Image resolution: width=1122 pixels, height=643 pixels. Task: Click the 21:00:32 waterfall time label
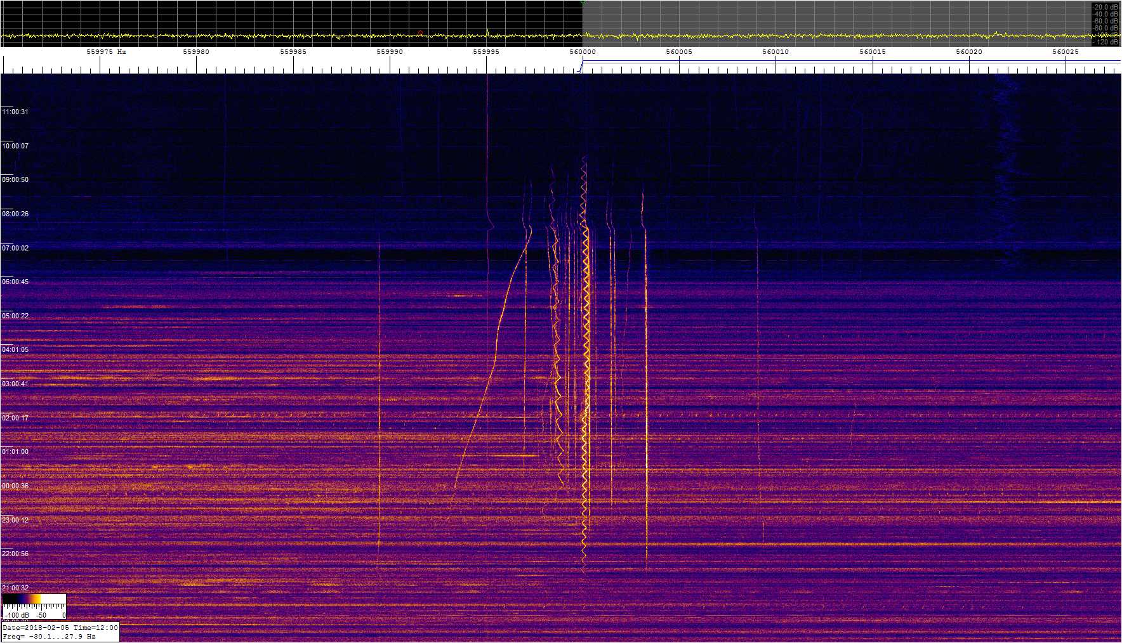pyautogui.click(x=15, y=588)
